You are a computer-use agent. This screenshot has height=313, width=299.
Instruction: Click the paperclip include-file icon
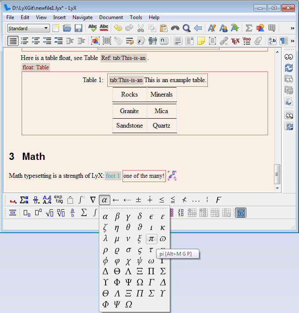[258, 41]
